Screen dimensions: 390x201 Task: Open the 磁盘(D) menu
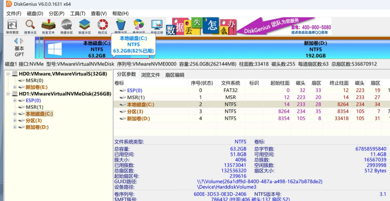click(x=35, y=13)
